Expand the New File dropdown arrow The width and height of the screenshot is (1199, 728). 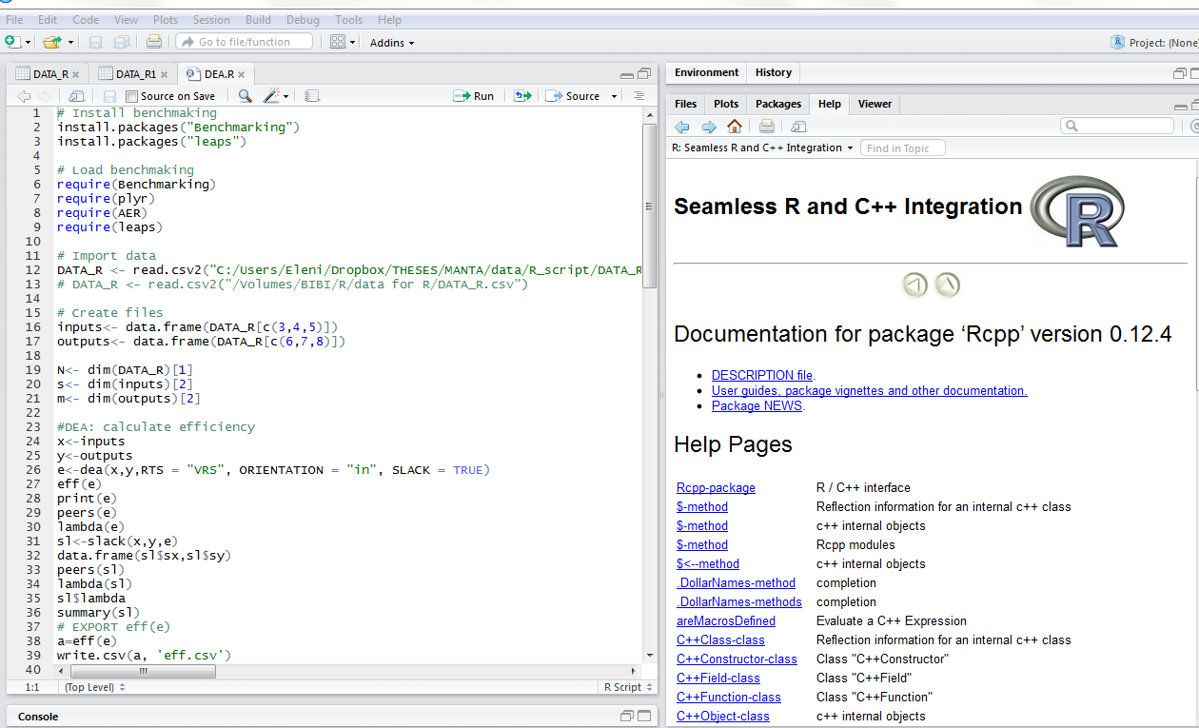(29, 42)
